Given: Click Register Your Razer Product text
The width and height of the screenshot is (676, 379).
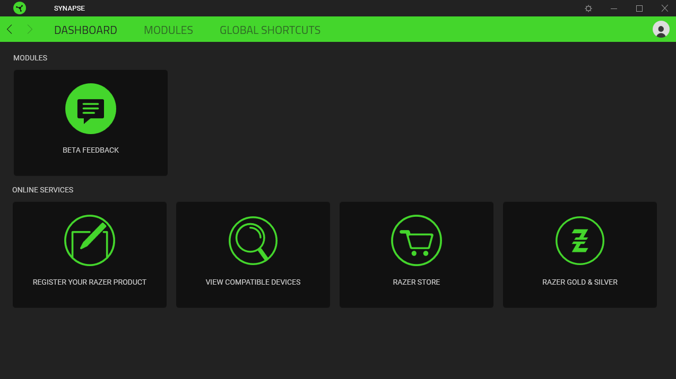Looking at the screenshot, I should [90, 282].
